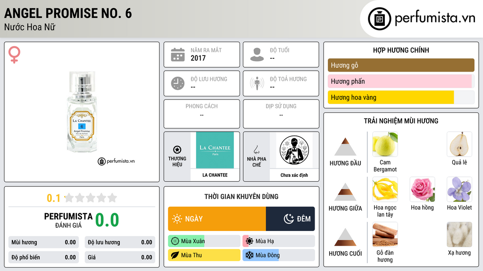The width and height of the screenshot is (483, 271).
Task: Click the Gỗ đàn hương sandalwood image
Action: pyautogui.click(x=385, y=234)
